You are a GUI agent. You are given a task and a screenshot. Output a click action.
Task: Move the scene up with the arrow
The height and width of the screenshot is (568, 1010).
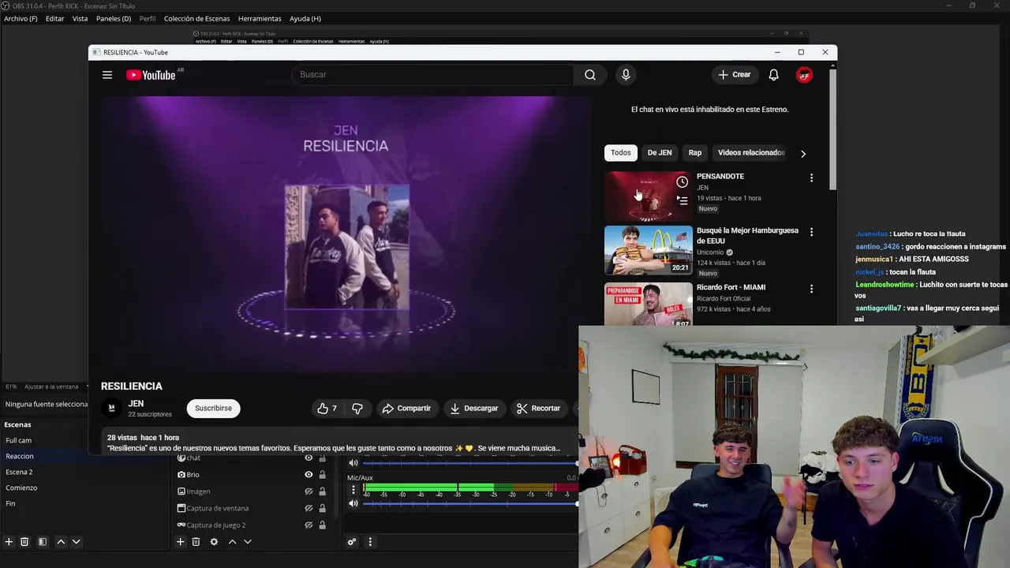(61, 542)
